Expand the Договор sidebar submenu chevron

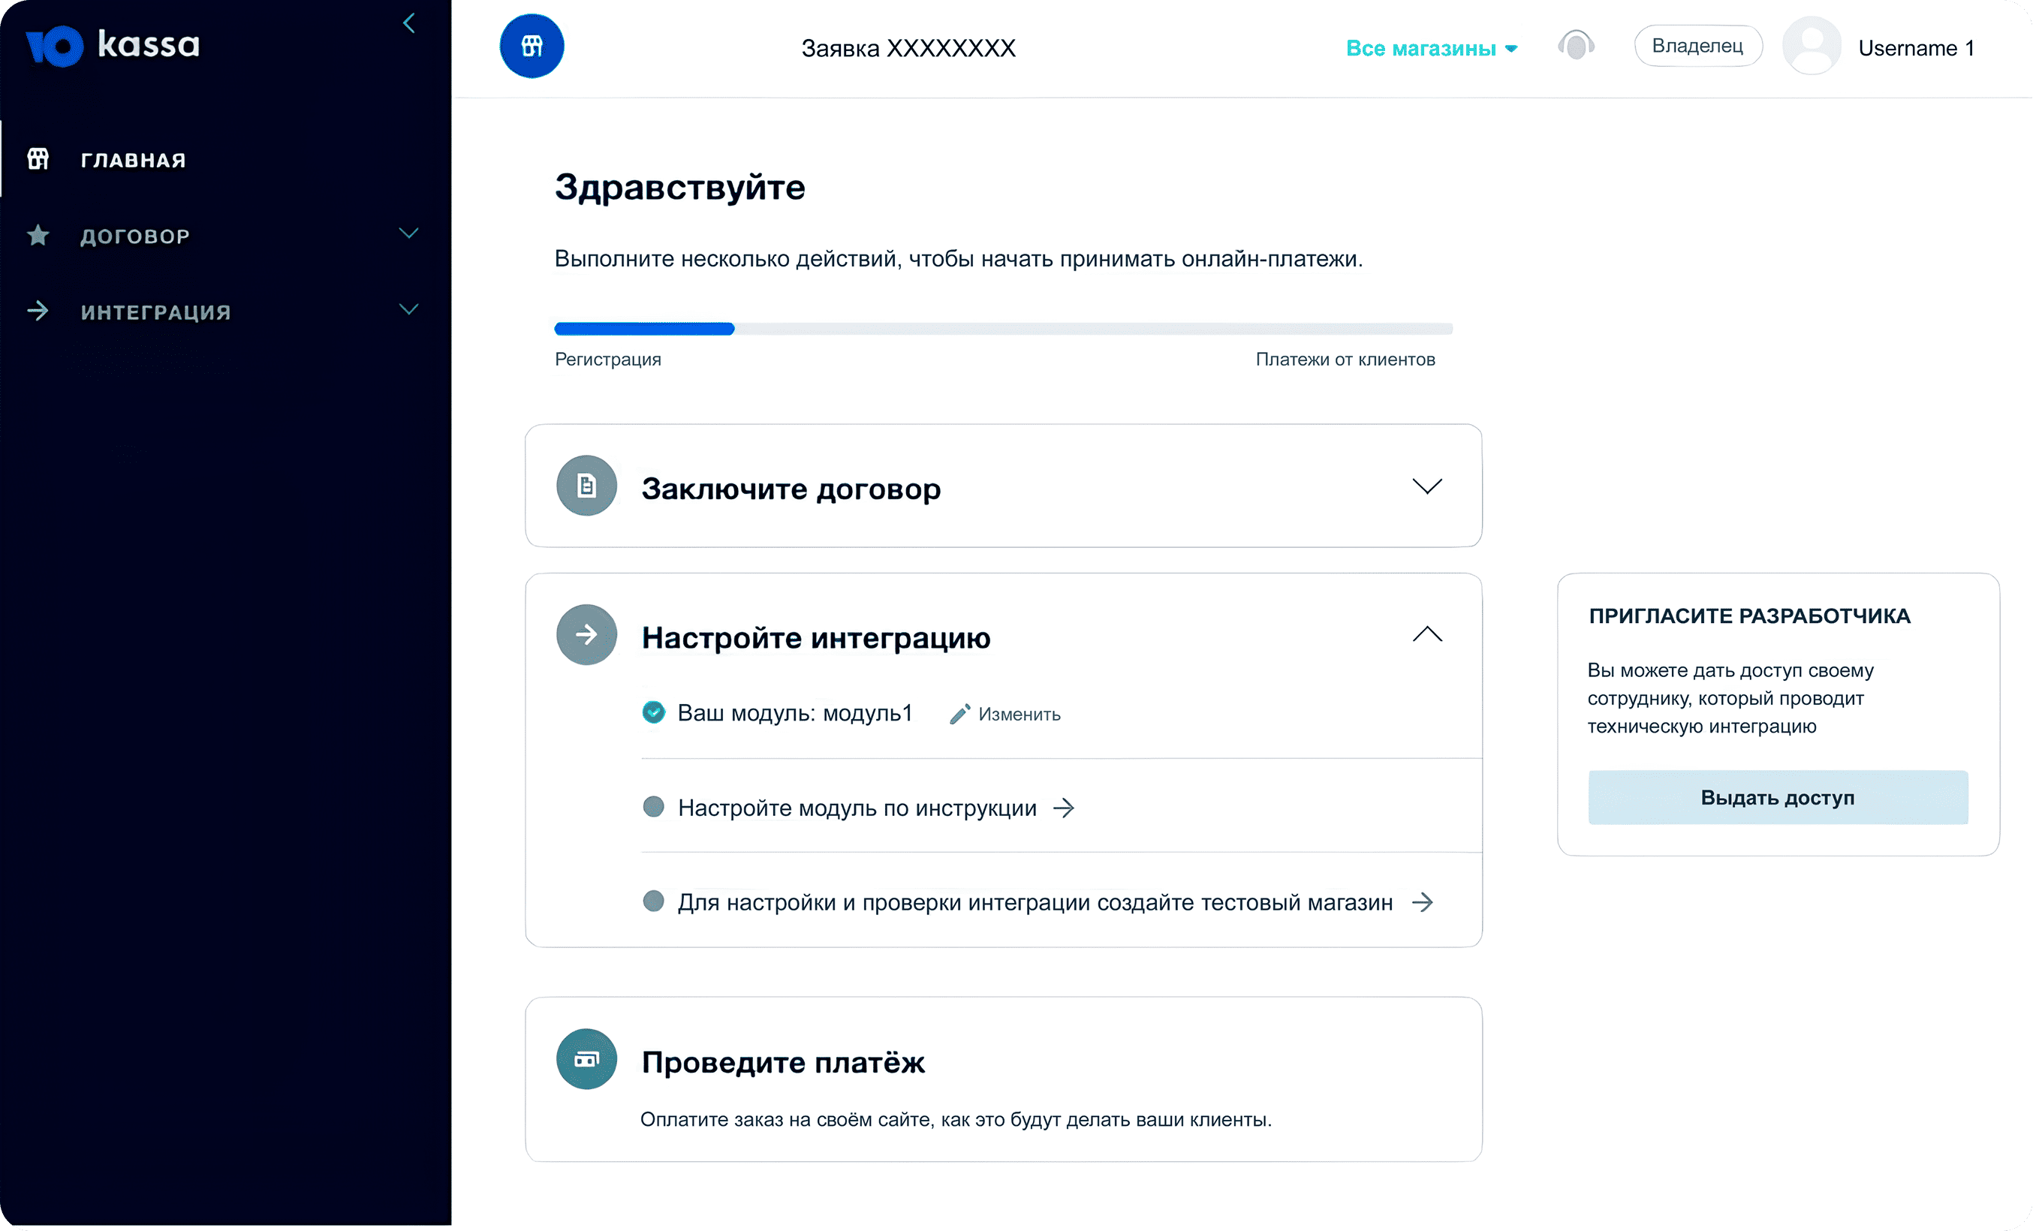408,233
